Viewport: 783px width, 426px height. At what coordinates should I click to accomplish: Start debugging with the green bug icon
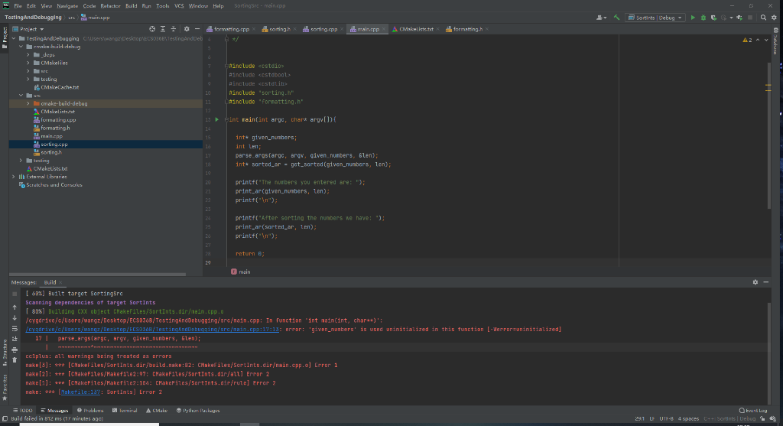click(x=703, y=17)
